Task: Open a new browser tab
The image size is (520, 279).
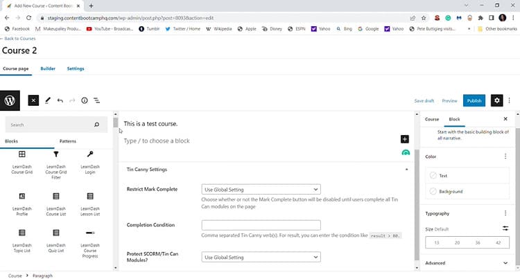Action: click(91, 6)
